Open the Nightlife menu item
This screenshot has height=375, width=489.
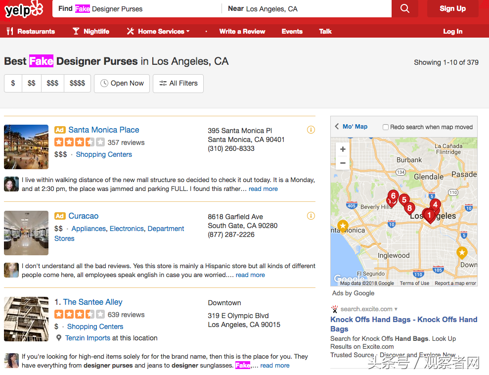[96, 31]
